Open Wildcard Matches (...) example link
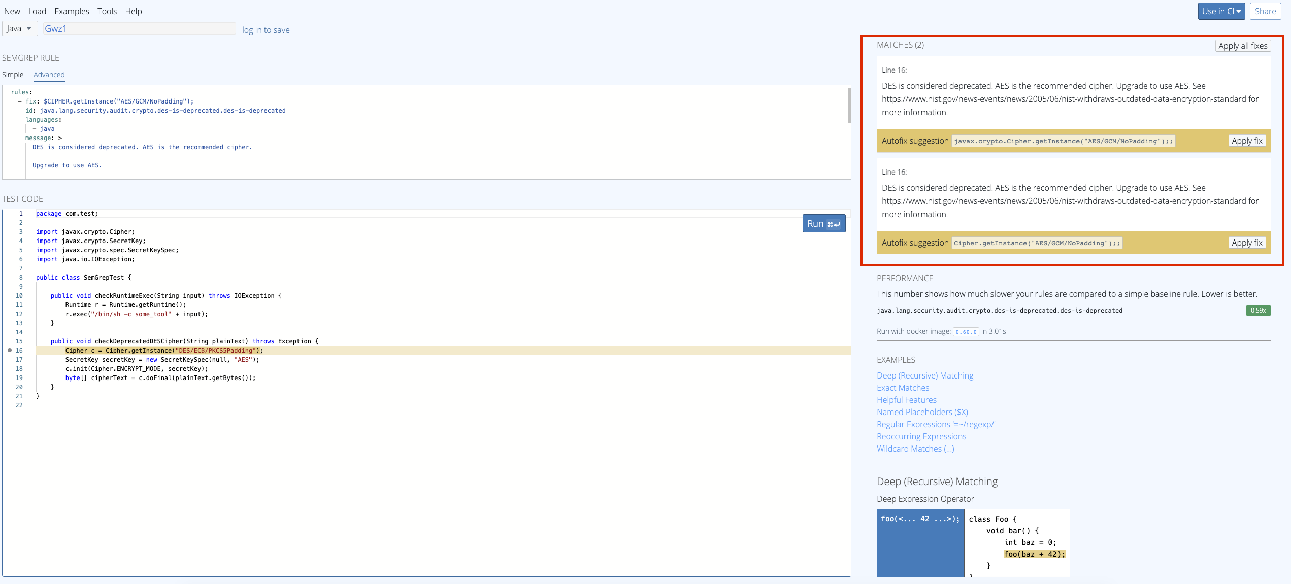The width and height of the screenshot is (1291, 584). click(x=915, y=449)
